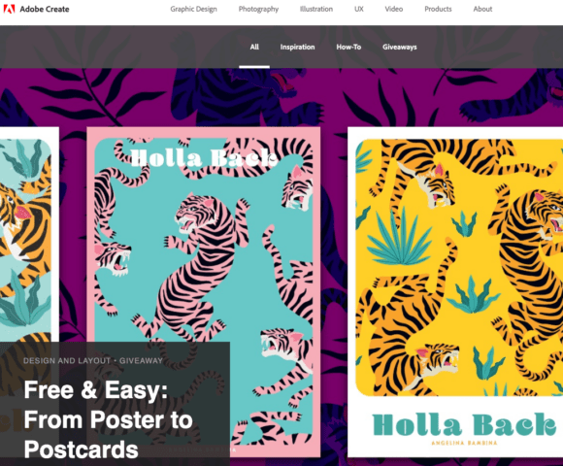Open the Illustration category
The width and height of the screenshot is (563, 466).
316,9
